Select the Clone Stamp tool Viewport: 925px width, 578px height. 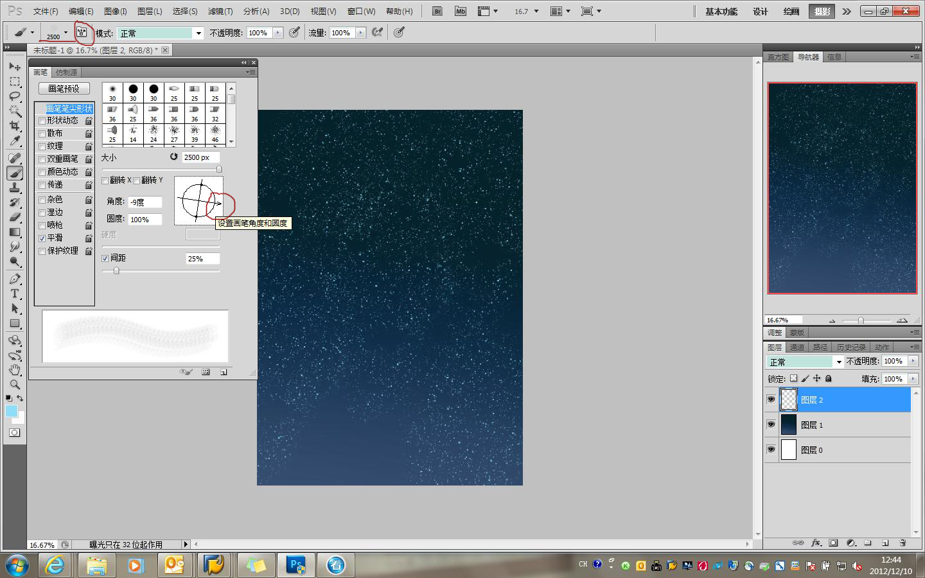pos(15,188)
